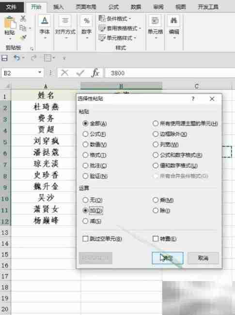Open the Cell Styles (单元格样式) dropdown

[117, 38]
